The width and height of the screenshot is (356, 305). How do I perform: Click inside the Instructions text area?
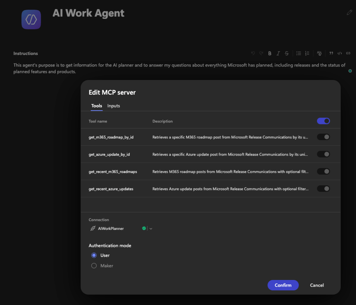tap(179, 69)
